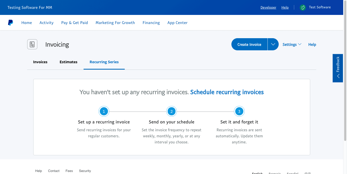Click the 'Send on your schedule' heading
The height and width of the screenshot is (174, 347).
tap(171, 122)
